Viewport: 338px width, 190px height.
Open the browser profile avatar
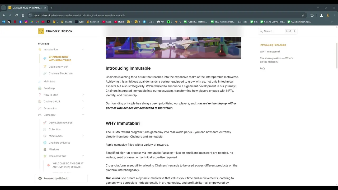point(328,15)
